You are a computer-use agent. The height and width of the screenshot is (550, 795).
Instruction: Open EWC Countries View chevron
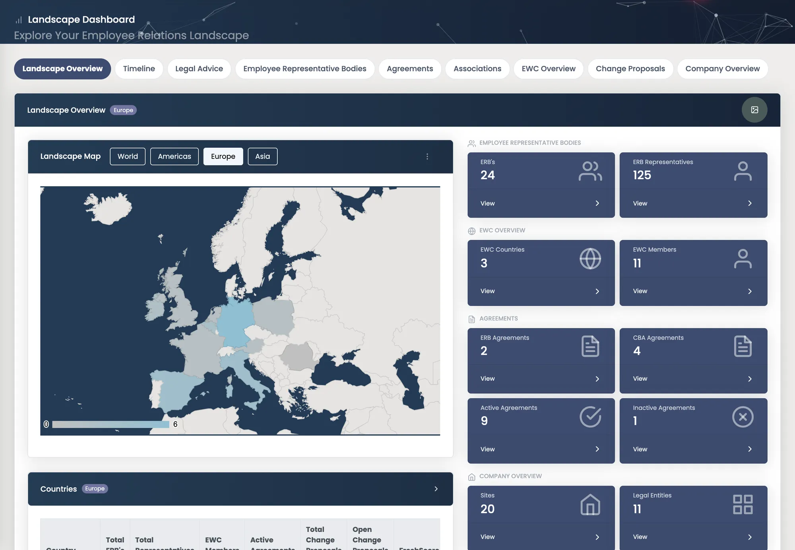coord(597,291)
